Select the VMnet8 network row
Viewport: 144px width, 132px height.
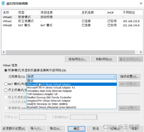click(72, 25)
